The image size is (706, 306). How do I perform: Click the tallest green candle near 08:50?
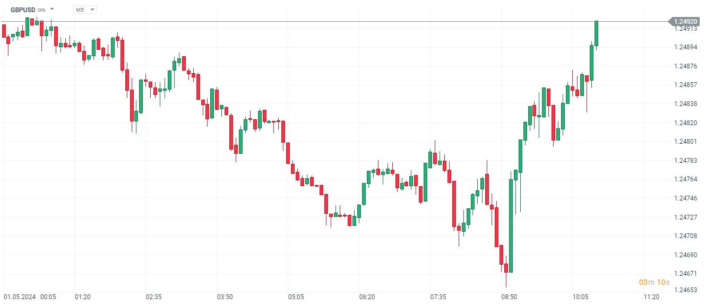pos(511,225)
